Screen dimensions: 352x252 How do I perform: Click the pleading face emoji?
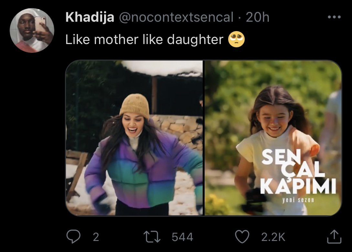[x=236, y=40]
